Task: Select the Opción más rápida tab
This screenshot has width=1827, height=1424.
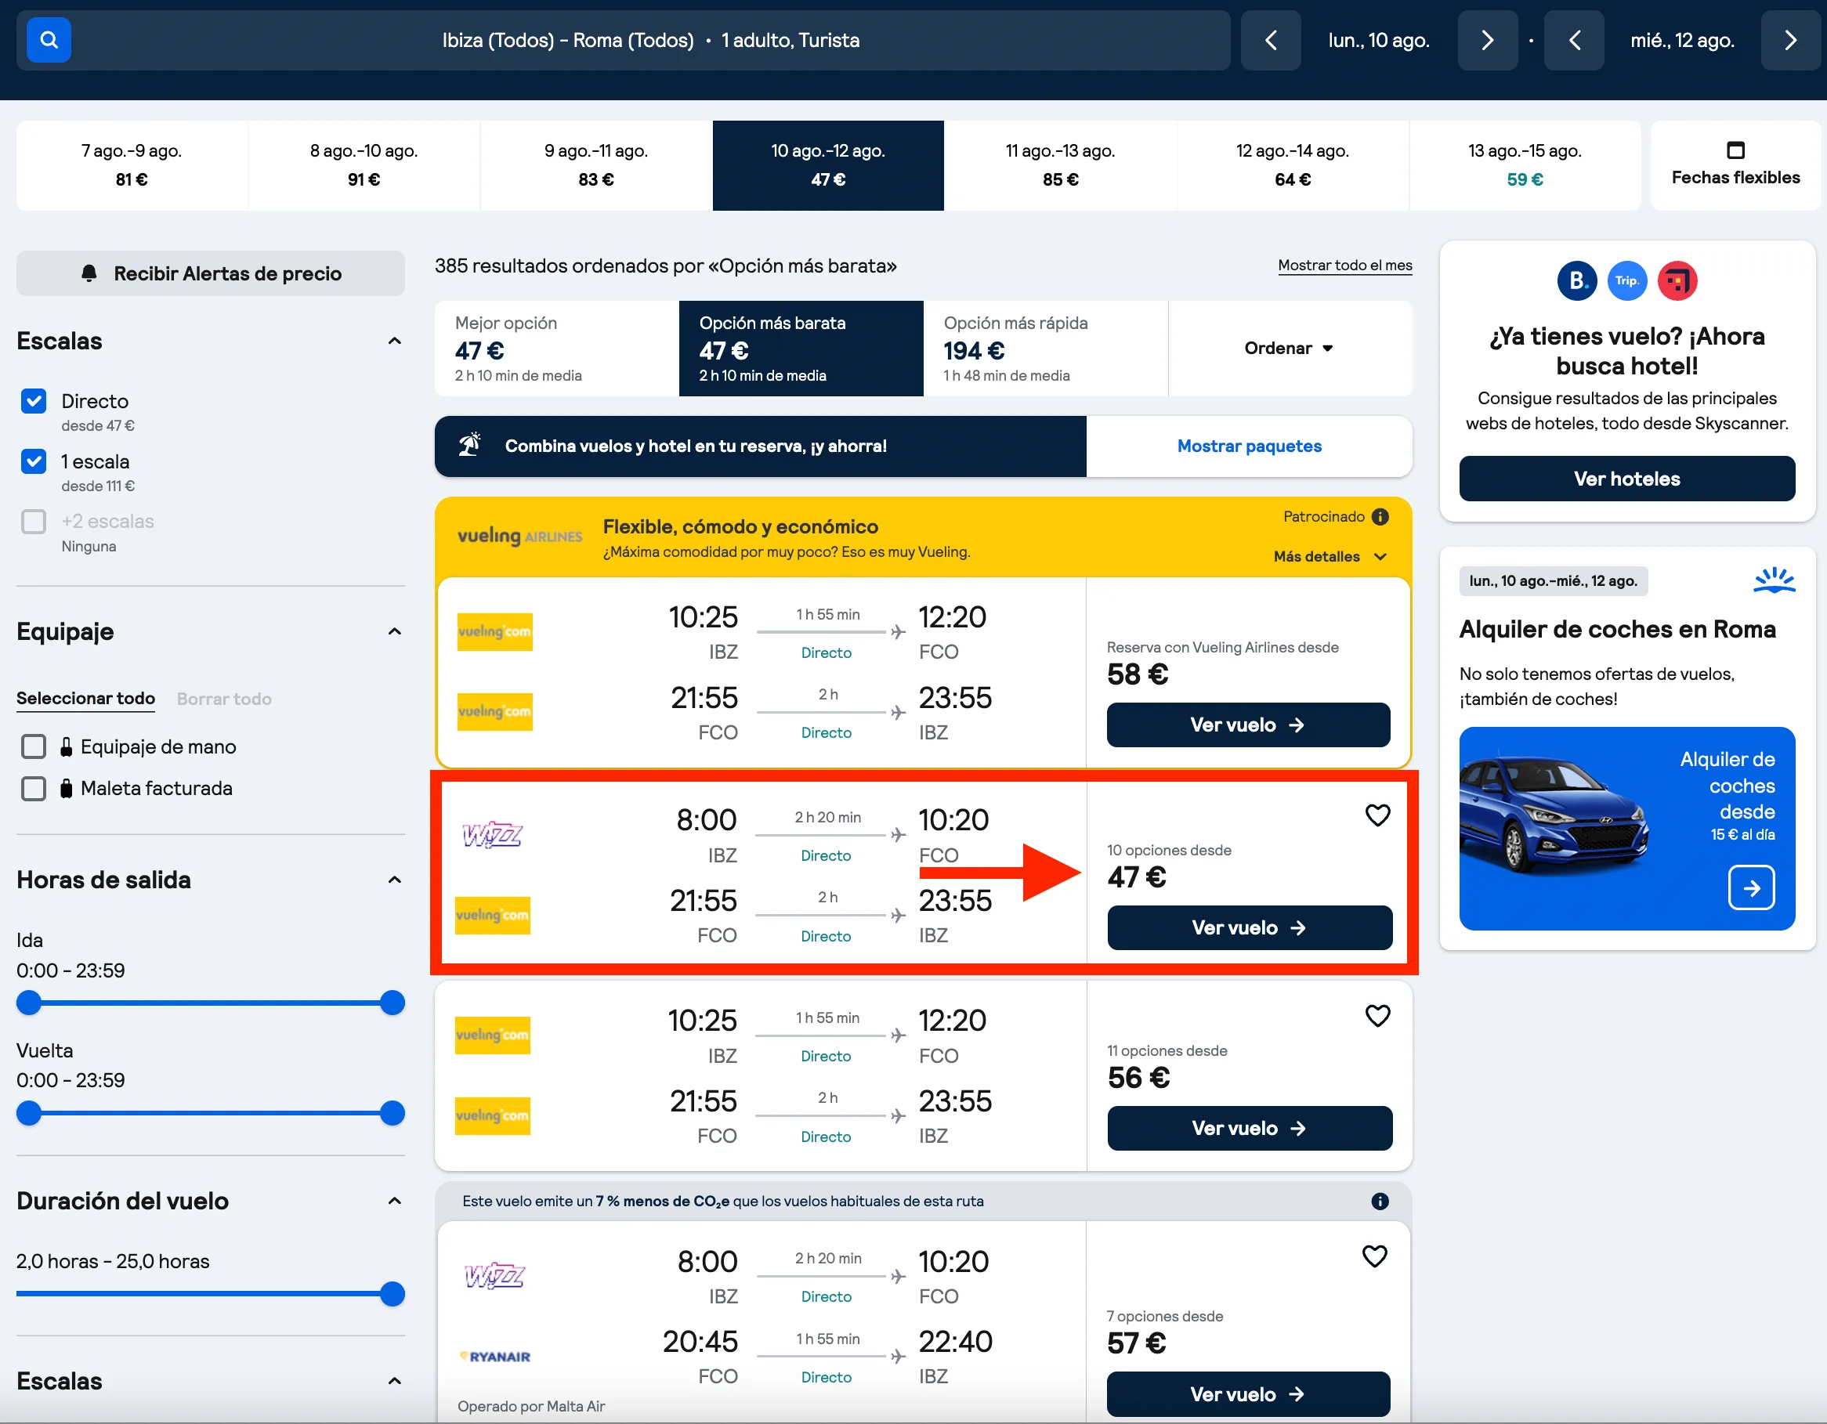Action: pos(1046,348)
